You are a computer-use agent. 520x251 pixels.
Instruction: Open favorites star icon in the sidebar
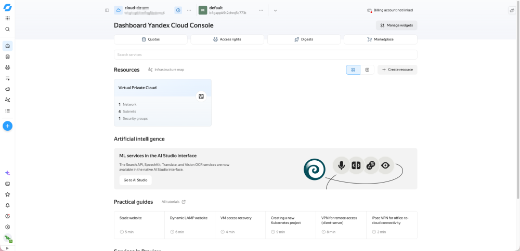pyautogui.click(x=8, y=194)
